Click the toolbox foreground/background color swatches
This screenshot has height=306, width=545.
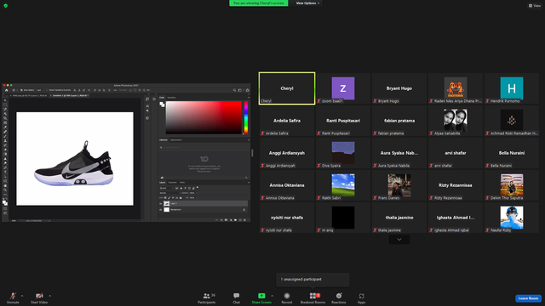click(x=5, y=202)
